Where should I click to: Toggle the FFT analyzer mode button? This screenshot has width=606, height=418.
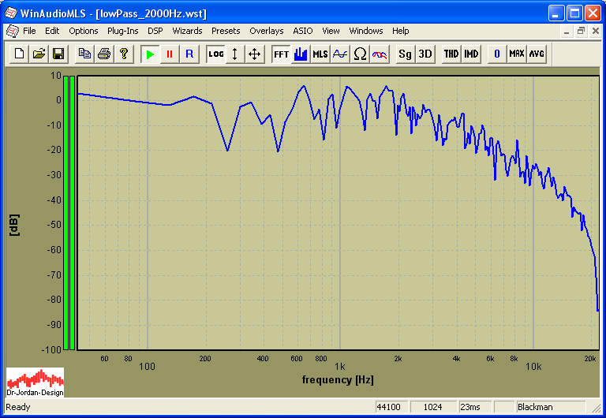click(281, 54)
